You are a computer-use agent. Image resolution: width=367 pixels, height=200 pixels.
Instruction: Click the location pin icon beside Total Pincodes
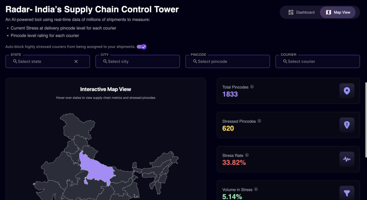pos(347,91)
